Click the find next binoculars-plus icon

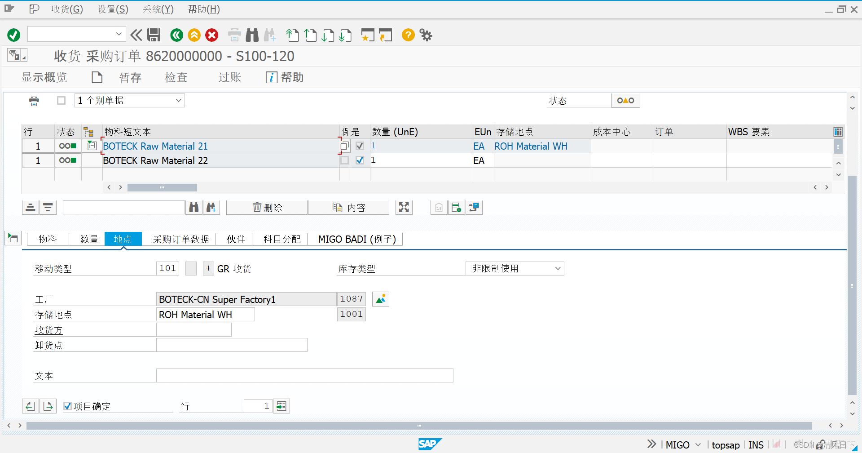point(211,208)
